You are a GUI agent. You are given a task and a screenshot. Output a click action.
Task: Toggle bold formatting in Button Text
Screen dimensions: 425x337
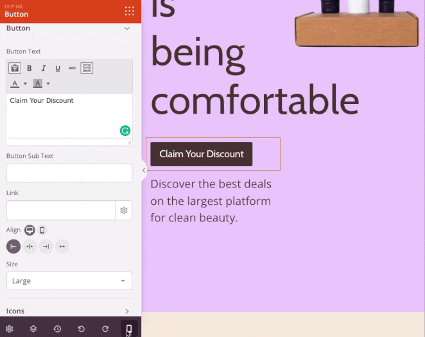[x=30, y=68]
